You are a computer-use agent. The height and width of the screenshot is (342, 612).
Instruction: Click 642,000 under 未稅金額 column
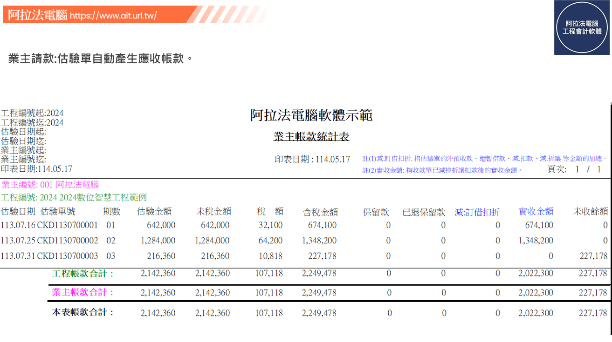(215, 225)
